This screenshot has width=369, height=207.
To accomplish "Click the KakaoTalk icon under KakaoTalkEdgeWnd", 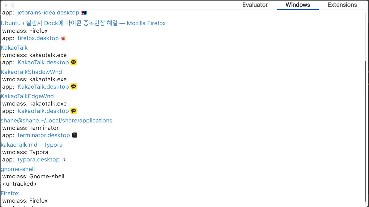I will 74,111.
